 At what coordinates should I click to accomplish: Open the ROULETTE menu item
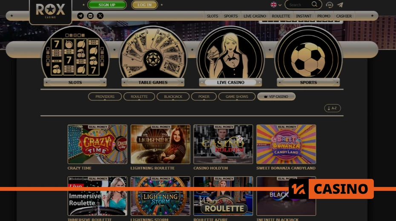281,16
